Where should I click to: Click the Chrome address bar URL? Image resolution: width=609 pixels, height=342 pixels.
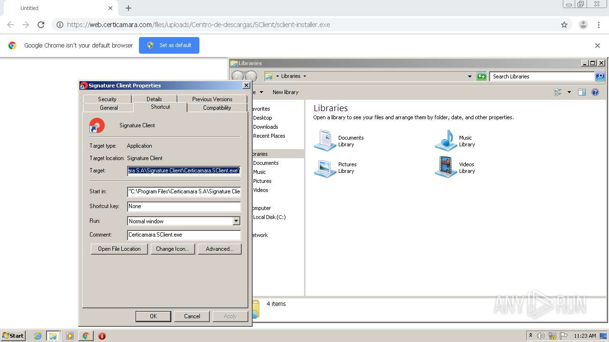click(x=198, y=25)
